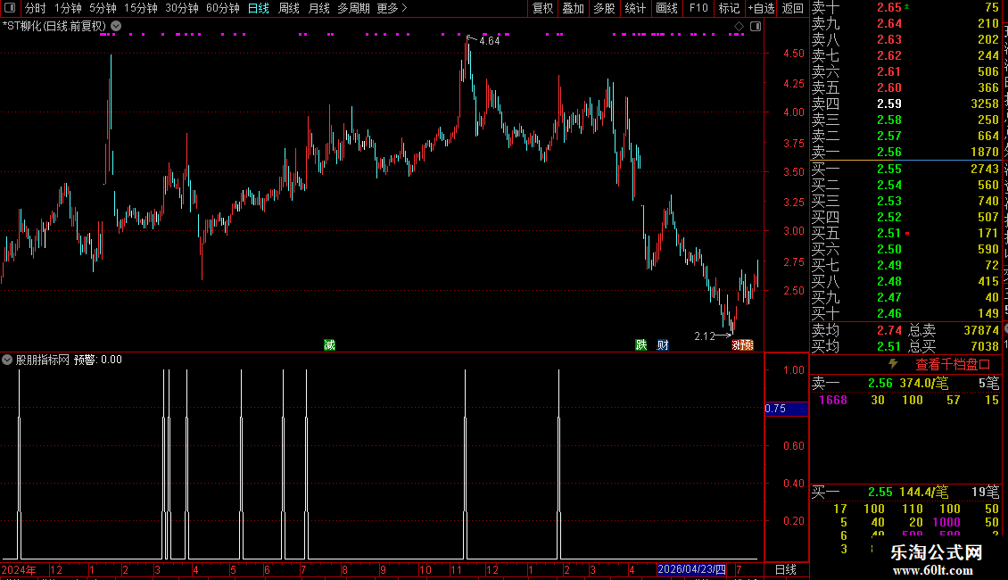Open the 复权 adjustment menu
This screenshot has height=580, width=1008.
(x=542, y=8)
